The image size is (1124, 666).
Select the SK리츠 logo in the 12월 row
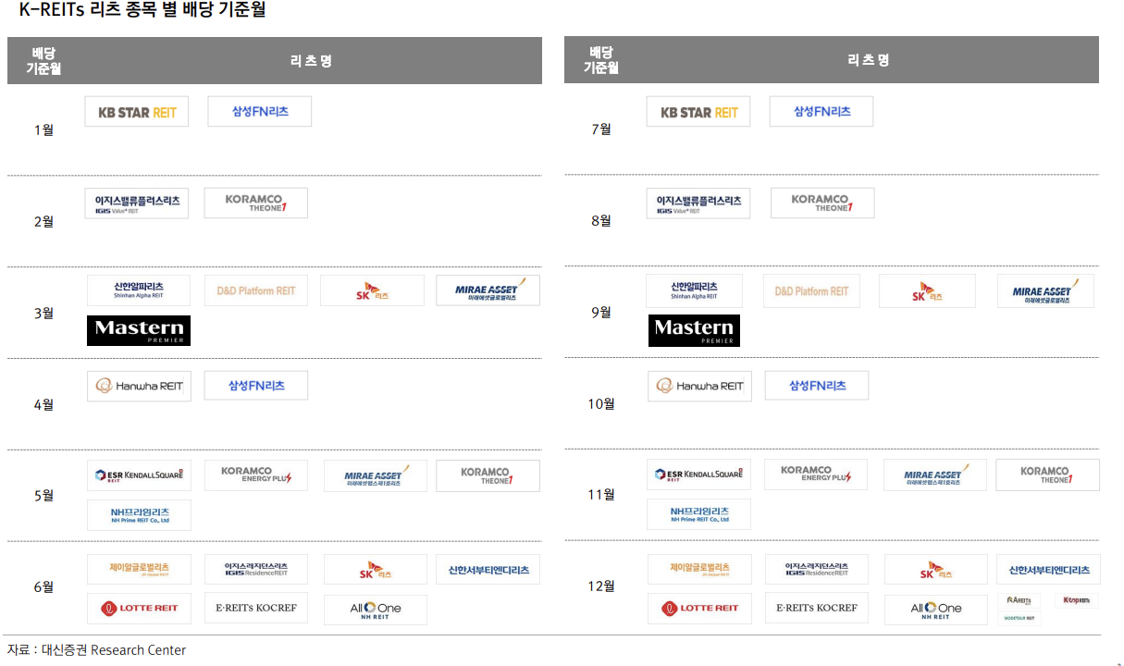tap(936, 570)
